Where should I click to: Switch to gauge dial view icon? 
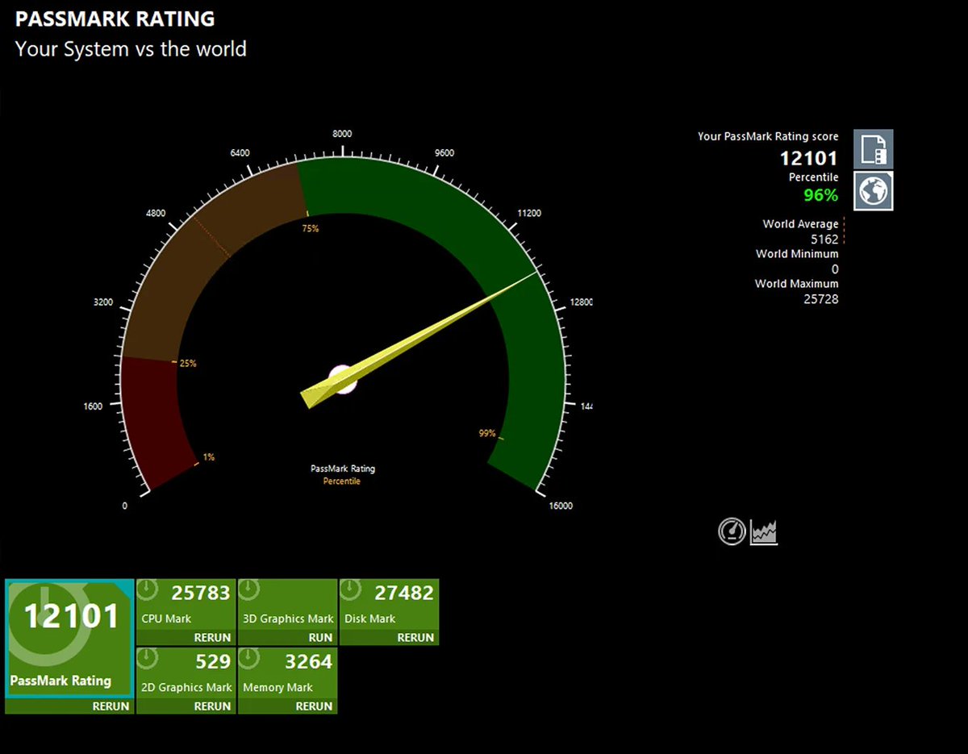click(x=732, y=531)
